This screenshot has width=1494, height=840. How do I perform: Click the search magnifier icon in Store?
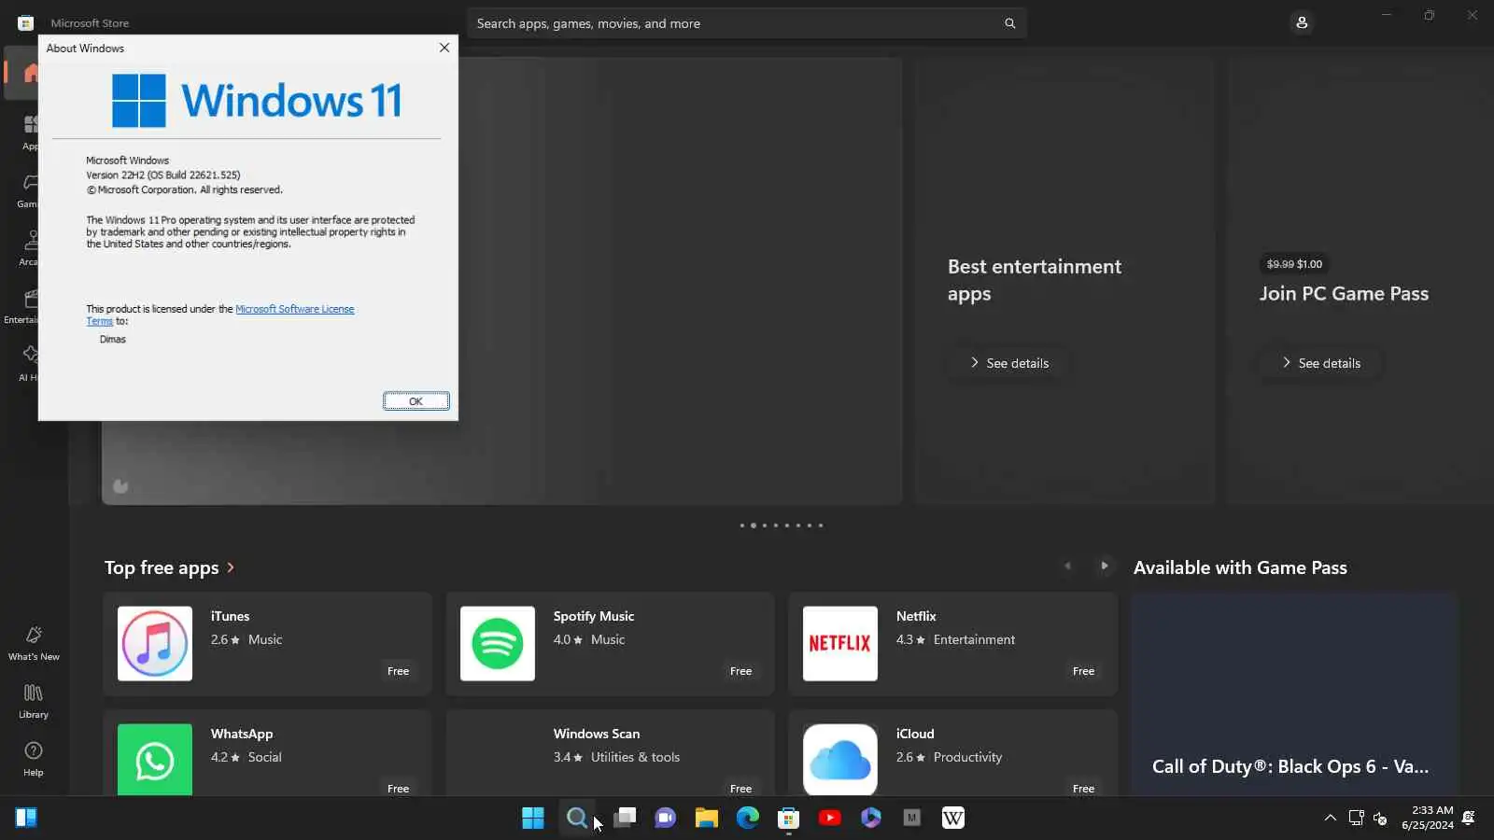pyautogui.click(x=1009, y=23)
